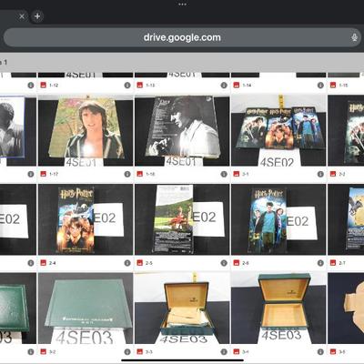Image resolution: width=364 pixels, height=364 pixels.
Task: Show info for file 3-4
Action: pyautogui.click(x=320, y=352)
